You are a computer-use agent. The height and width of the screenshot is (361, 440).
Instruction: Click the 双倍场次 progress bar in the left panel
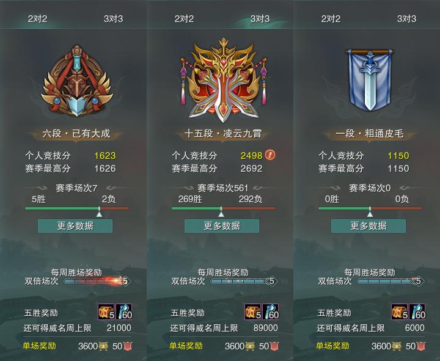pyautogui.click(x=93, y=281)
